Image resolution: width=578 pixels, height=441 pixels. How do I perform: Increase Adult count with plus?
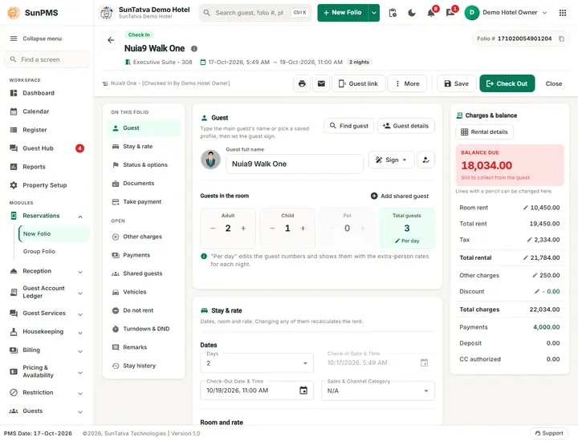(243, 229)
